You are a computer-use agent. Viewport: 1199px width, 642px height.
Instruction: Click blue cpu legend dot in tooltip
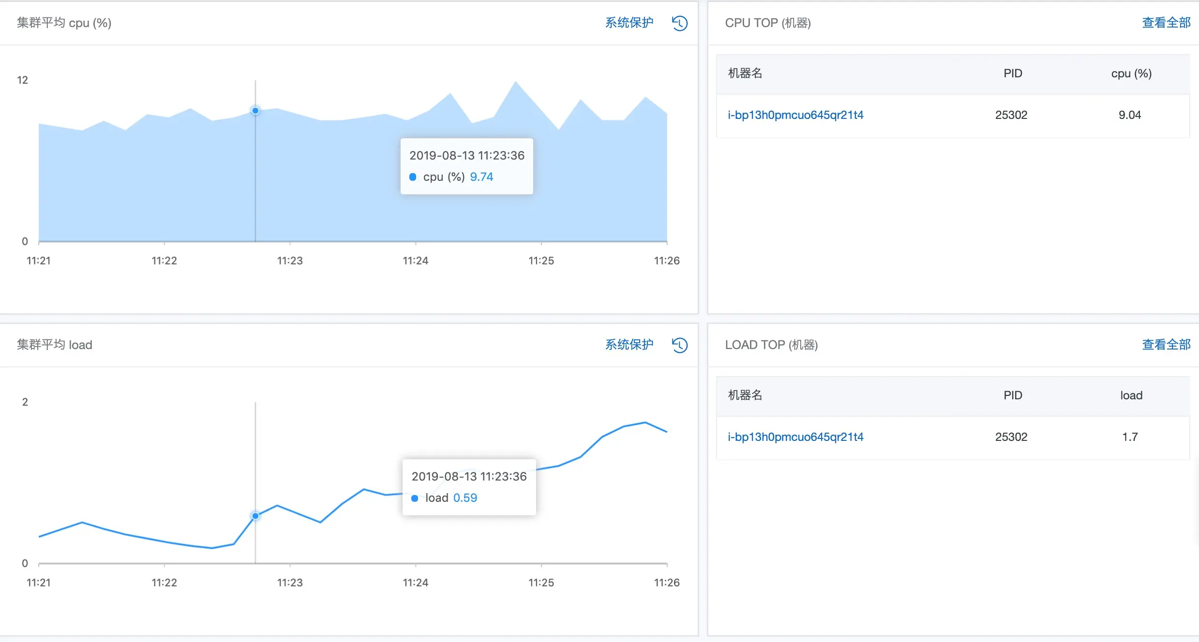(413, 177)
